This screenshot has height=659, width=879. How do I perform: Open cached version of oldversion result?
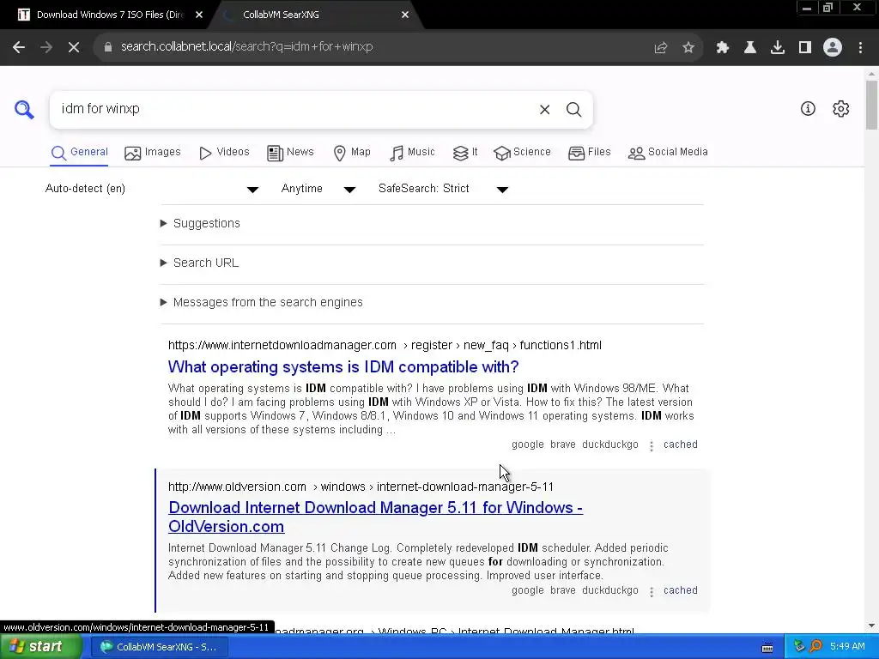point(681,590)
